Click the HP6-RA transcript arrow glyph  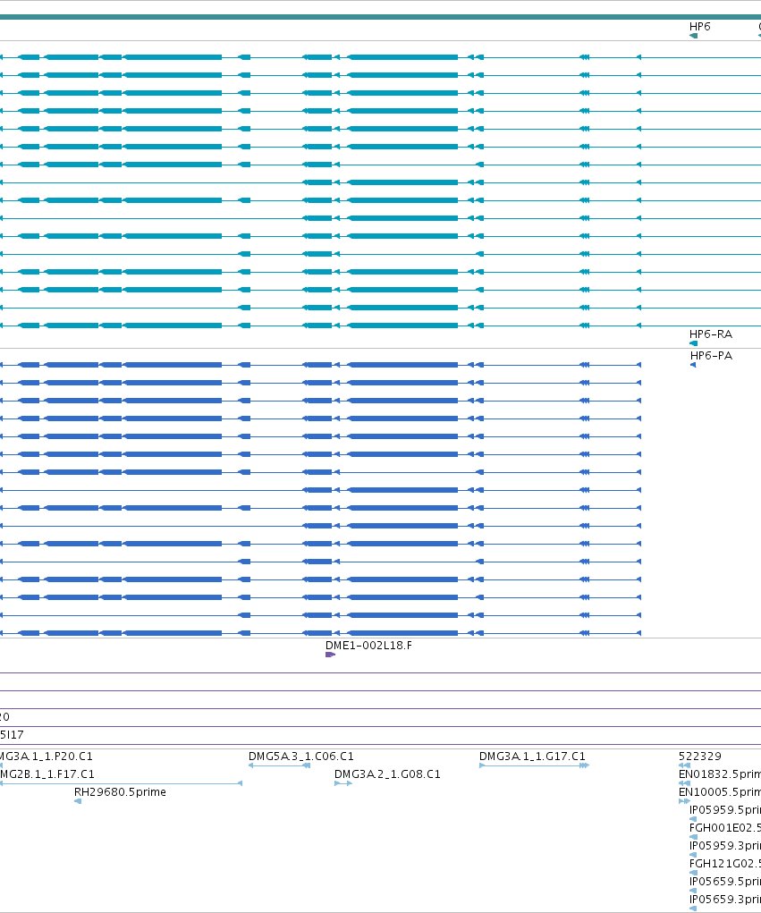point(693,343)
